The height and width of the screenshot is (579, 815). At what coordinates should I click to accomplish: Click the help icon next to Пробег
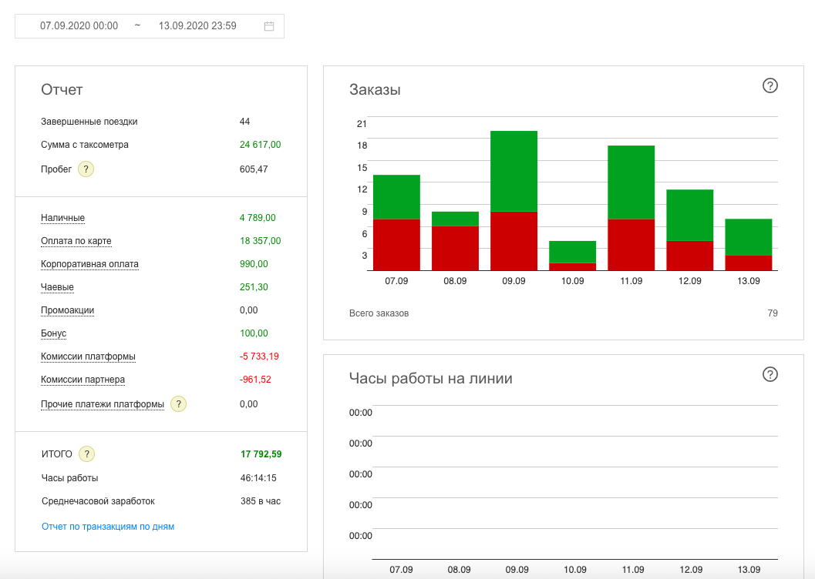(x=86, y=169)
